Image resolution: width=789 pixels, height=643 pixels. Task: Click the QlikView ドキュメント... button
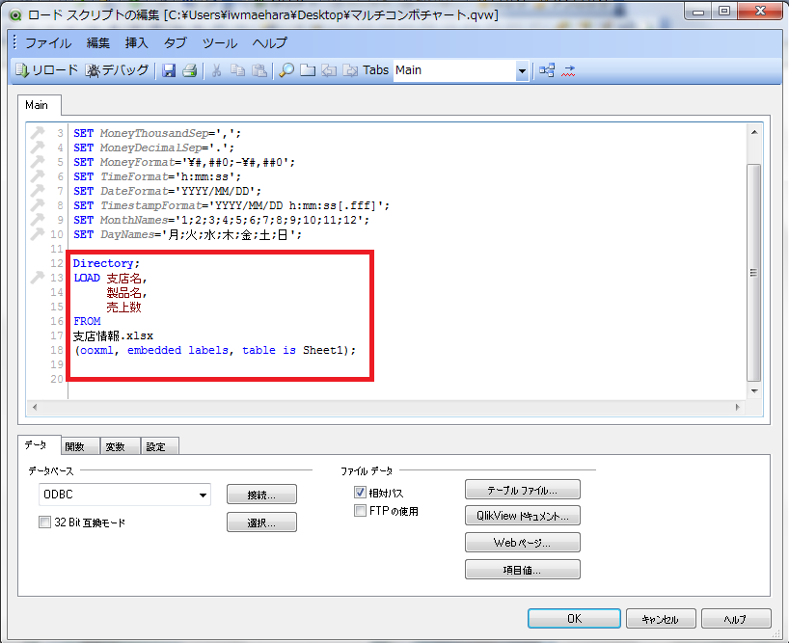[x=523, y=516]
